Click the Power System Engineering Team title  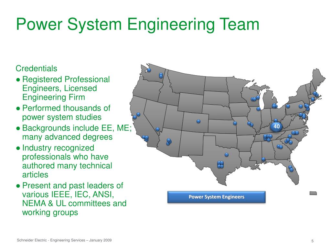[138, 25]
